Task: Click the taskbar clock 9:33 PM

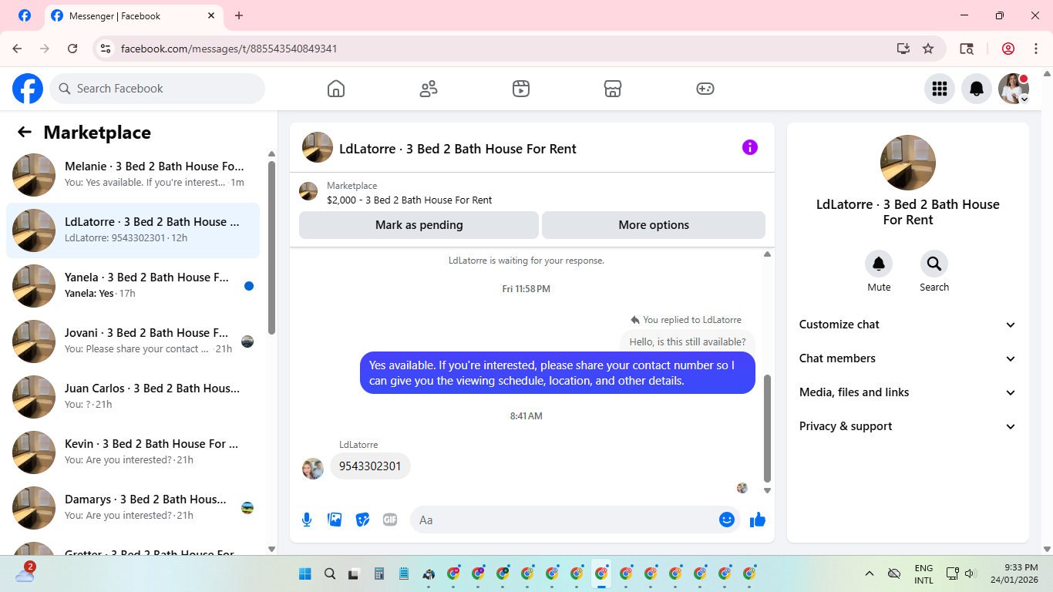Action: click(1014, 573)
